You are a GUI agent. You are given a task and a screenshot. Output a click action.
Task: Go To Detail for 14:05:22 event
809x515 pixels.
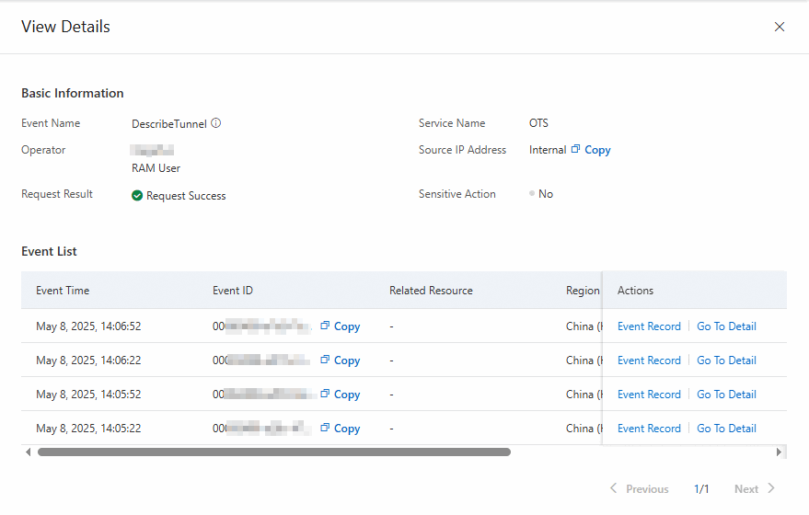[726, 429]
